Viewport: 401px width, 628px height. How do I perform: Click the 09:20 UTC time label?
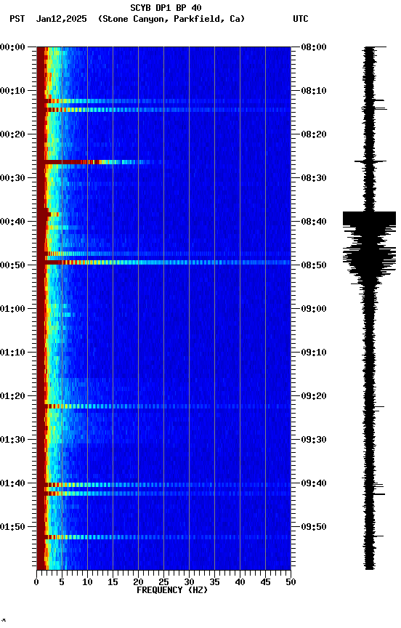(x=314, y=396)
